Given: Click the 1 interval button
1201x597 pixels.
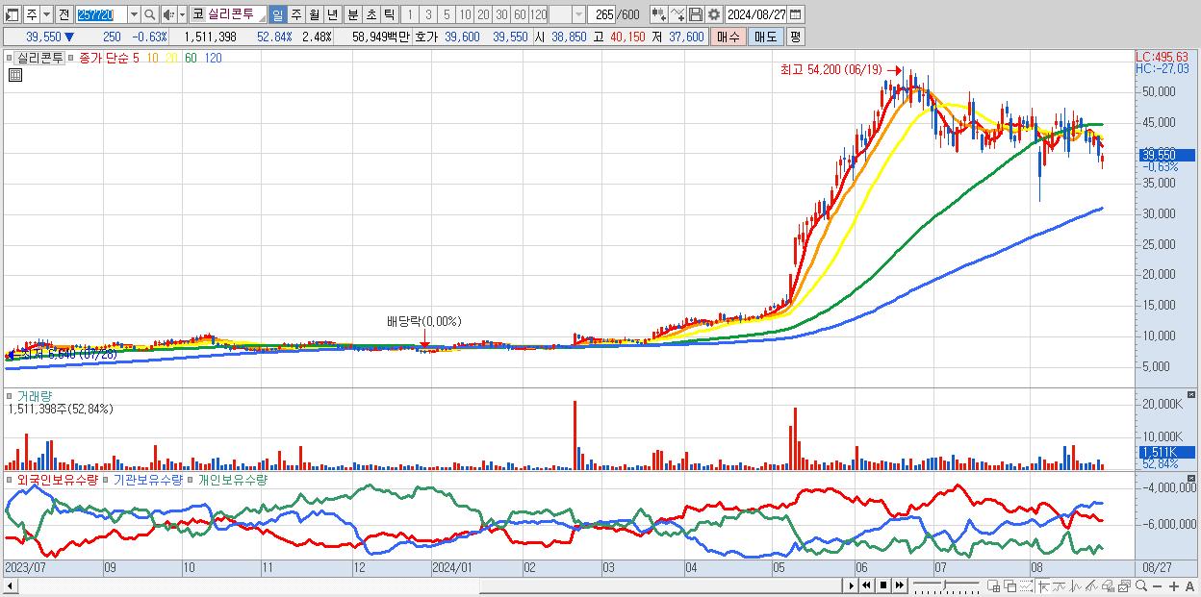Looking at the screenshot, I should [410, 14].
